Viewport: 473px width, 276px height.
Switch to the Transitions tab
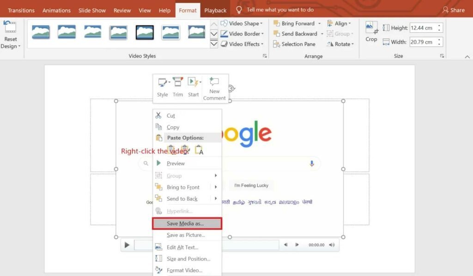[21, 10]
